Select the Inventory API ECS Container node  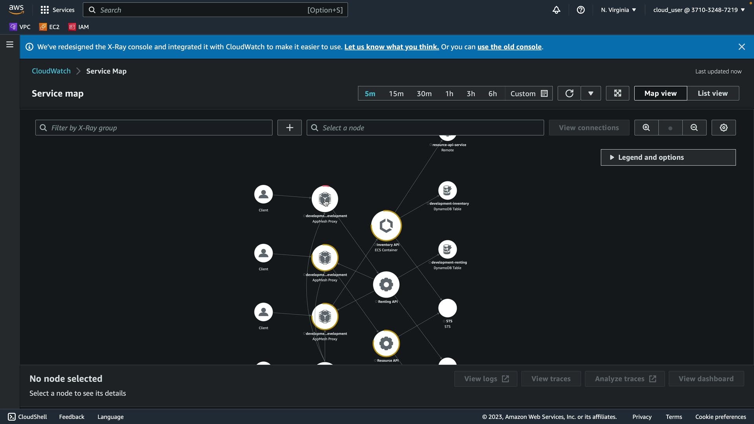pos(386,226)
